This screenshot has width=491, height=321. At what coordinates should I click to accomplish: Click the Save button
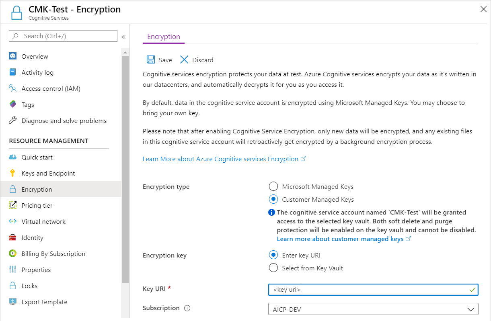pos(159,59)
